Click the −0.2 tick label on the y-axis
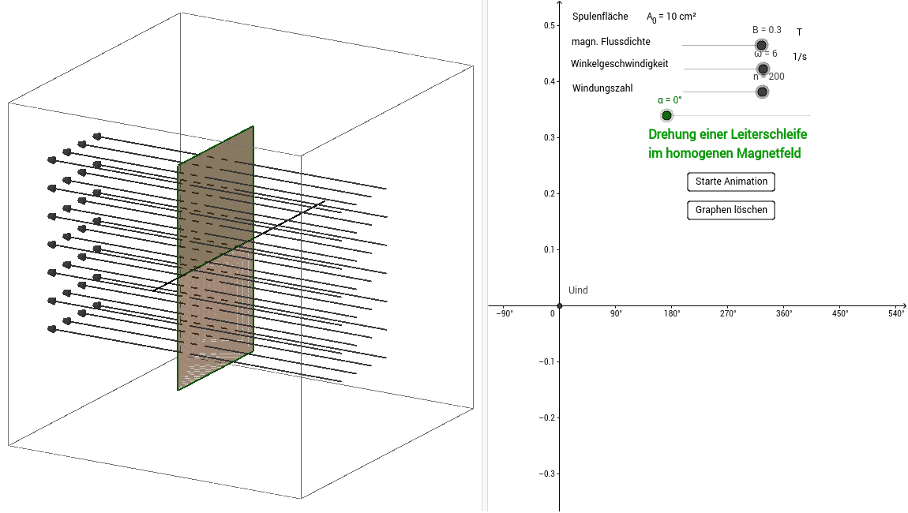The image size is (908, 513). point(546,418)
